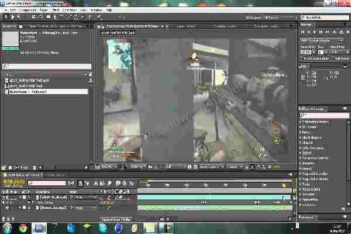Click Interpret Footage icon in Project panel
The height and width of the screenshot is (234, 351).
coord(4,167)
